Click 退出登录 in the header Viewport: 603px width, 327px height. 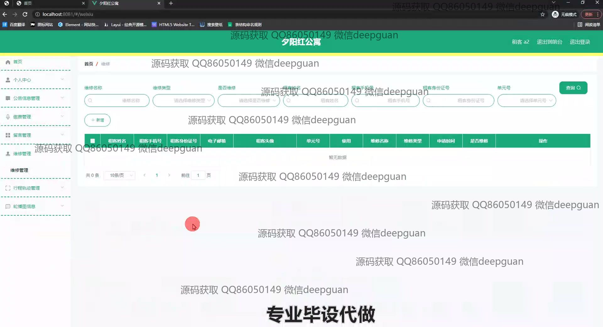point(580,42)
